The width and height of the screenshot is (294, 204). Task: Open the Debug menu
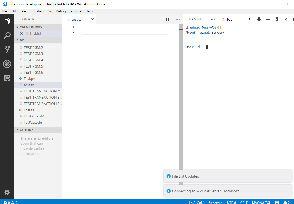point(61,11)
